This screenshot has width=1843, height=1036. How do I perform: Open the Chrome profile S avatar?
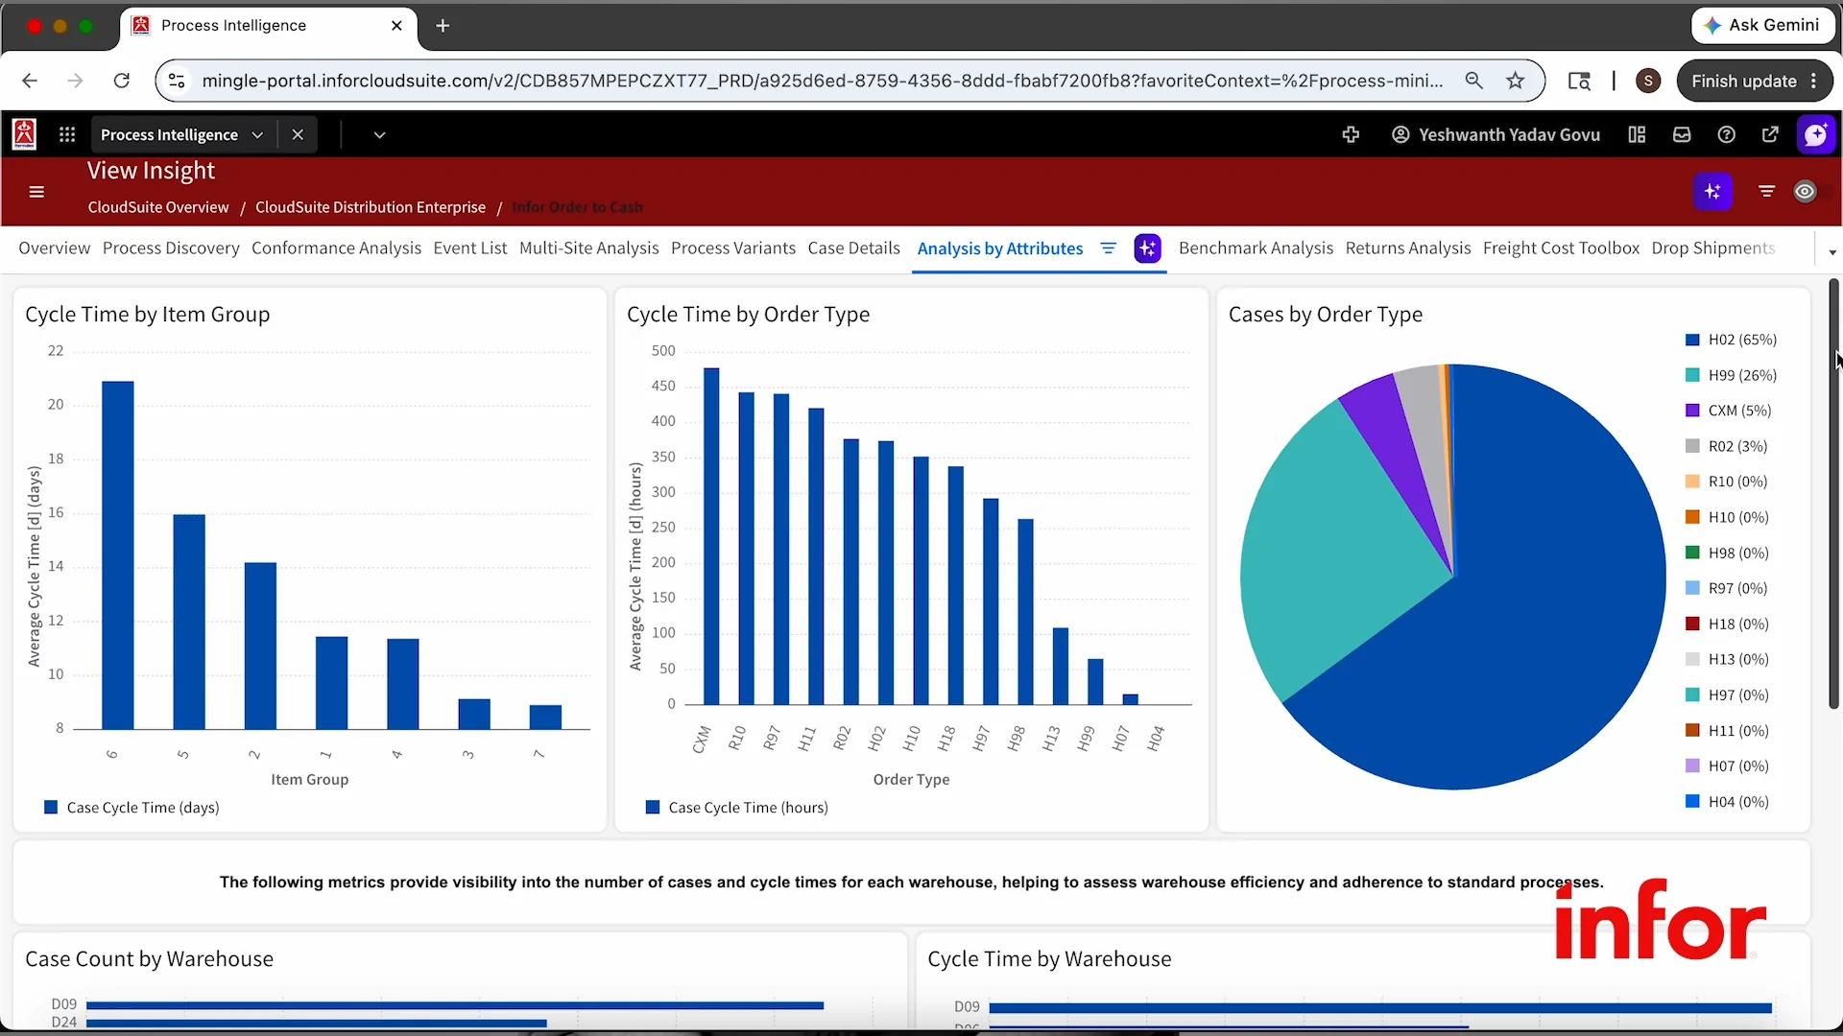pos(1648,81)
